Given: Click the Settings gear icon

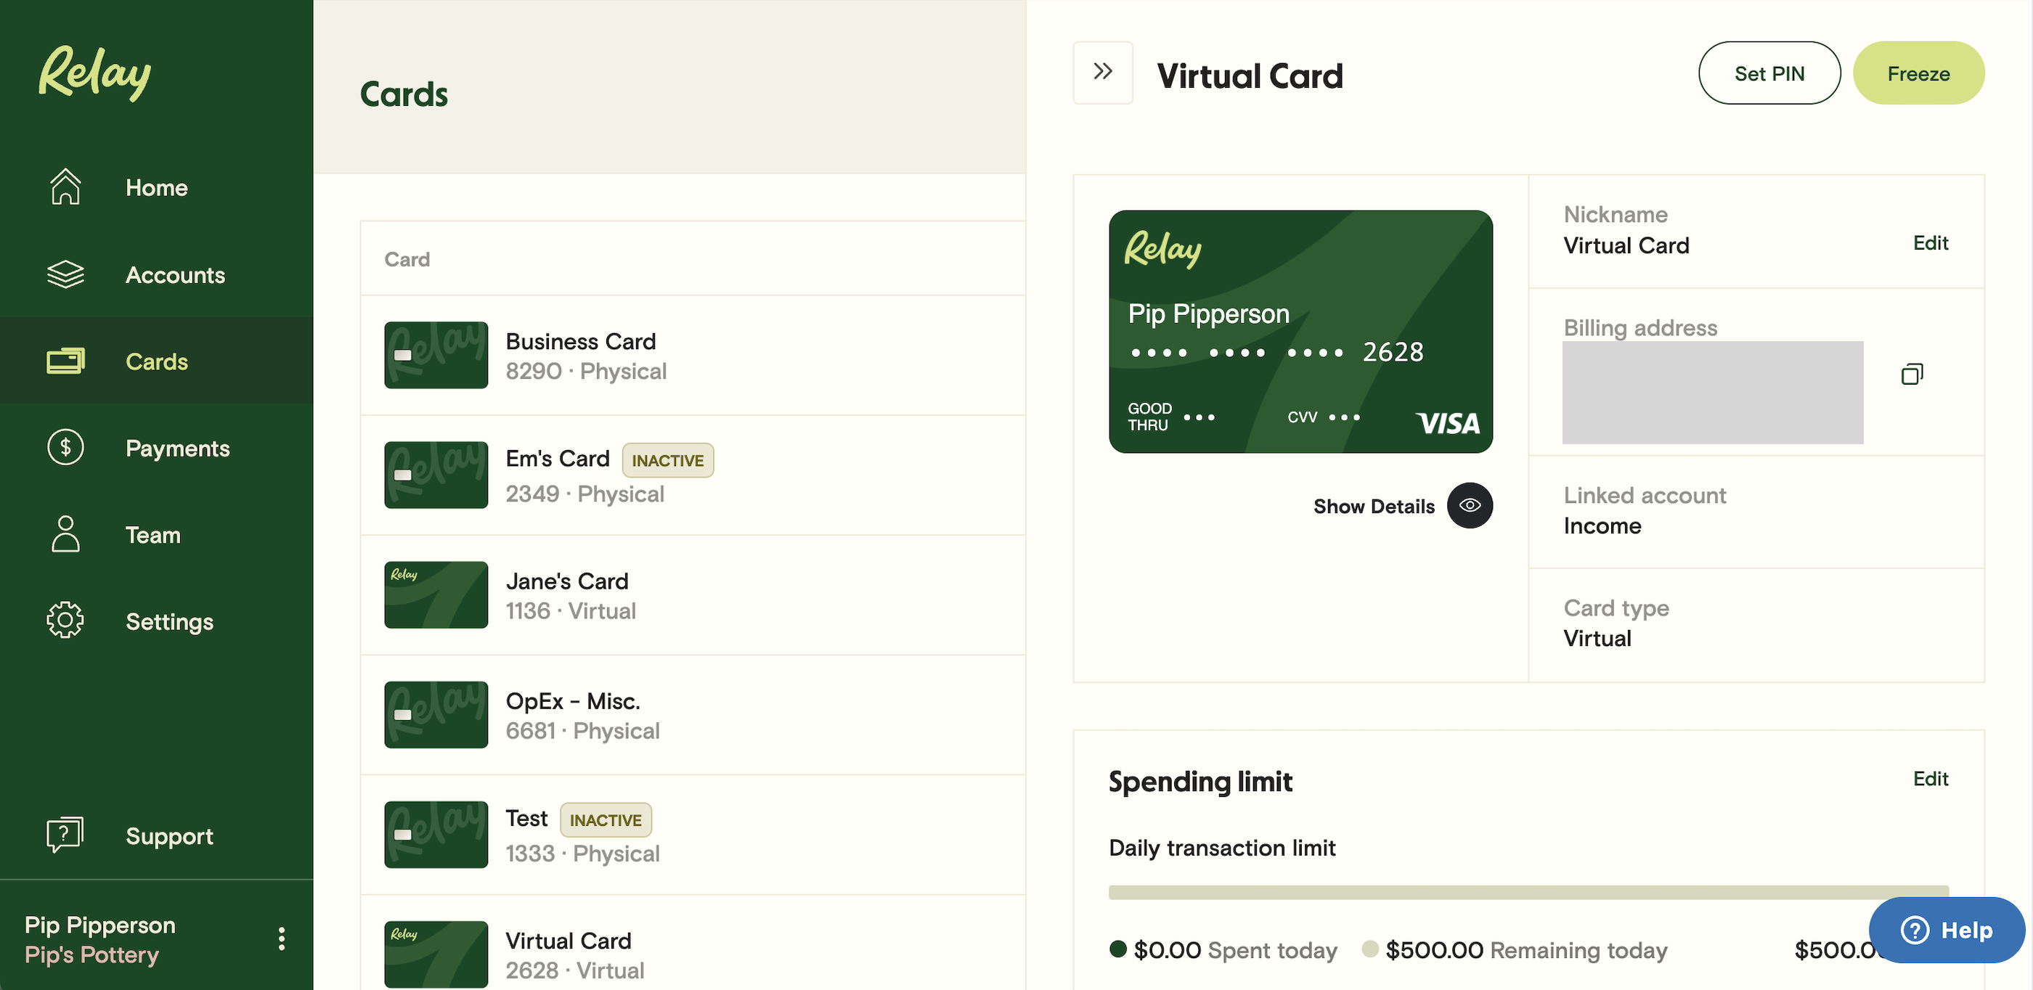Looking at the screenshot, I should pos(65,621).
